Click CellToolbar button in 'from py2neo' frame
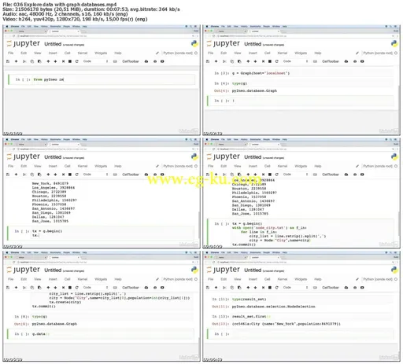This screenshot has width=403, height=364. (x=131, y=61)
